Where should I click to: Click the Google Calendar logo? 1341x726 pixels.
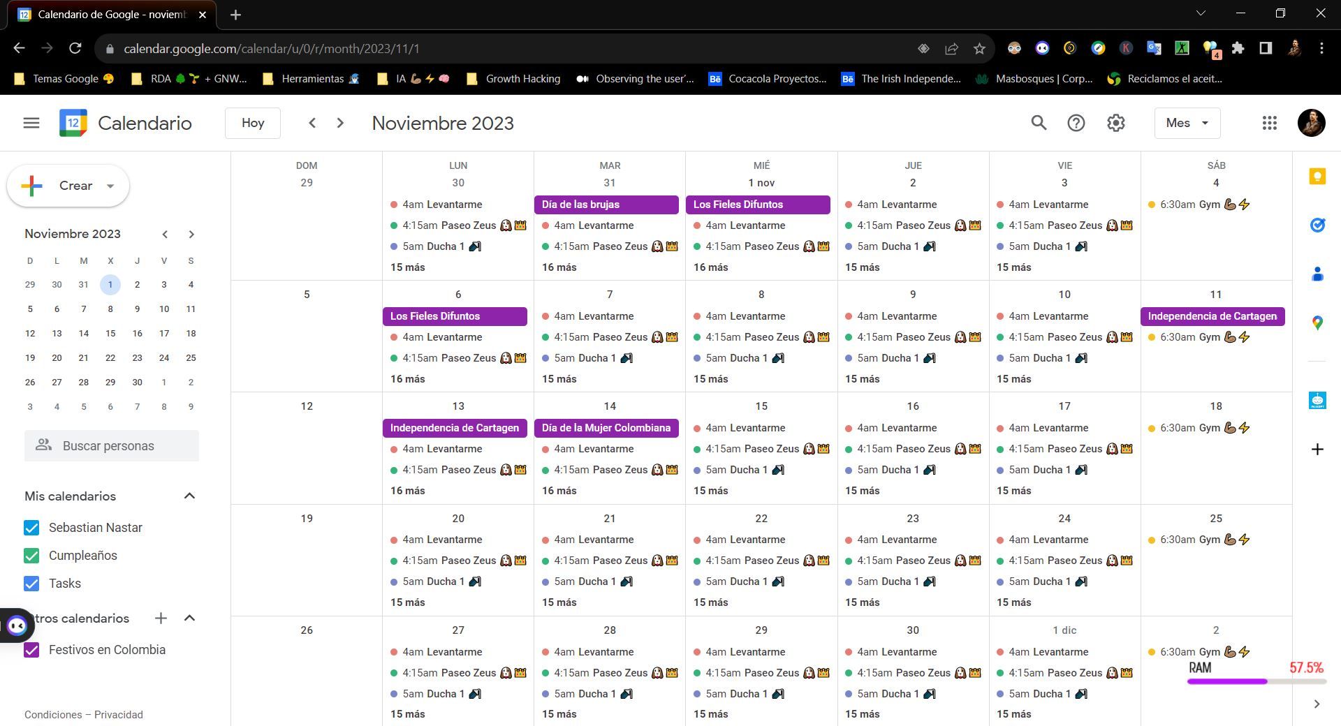73,123
